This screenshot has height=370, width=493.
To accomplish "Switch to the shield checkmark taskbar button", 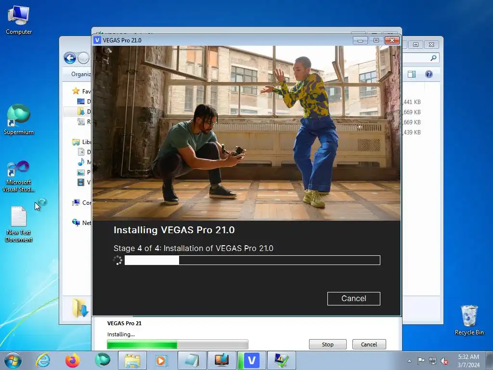I will tap(282, 360).
